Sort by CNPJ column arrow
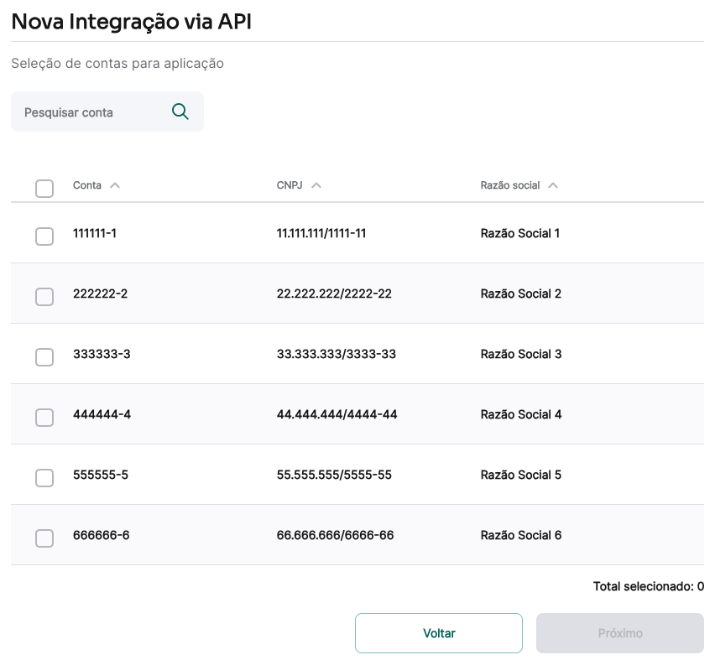 316,185
